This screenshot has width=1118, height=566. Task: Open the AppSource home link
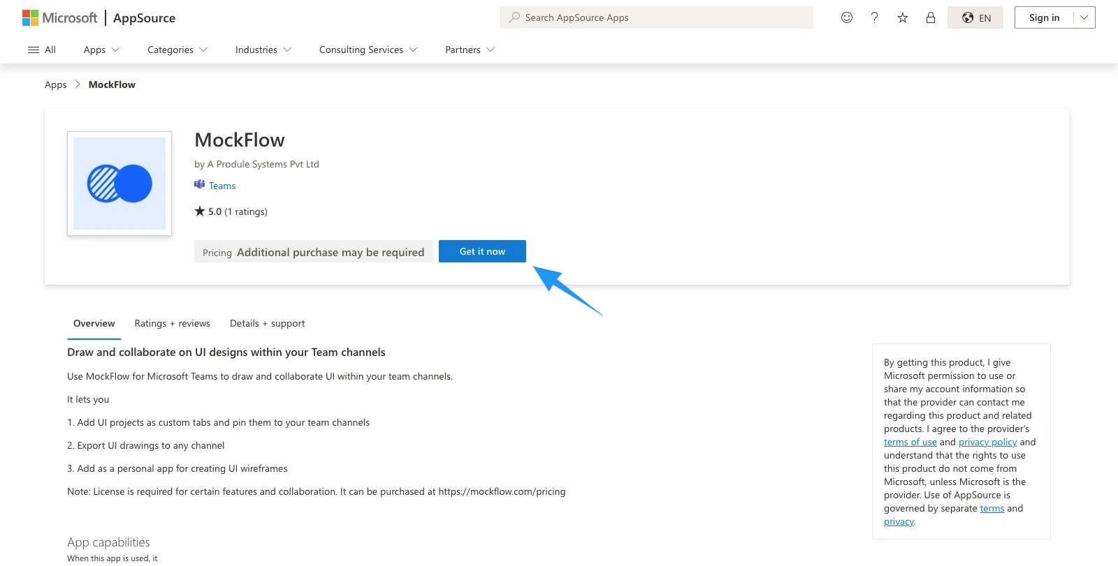145,18
